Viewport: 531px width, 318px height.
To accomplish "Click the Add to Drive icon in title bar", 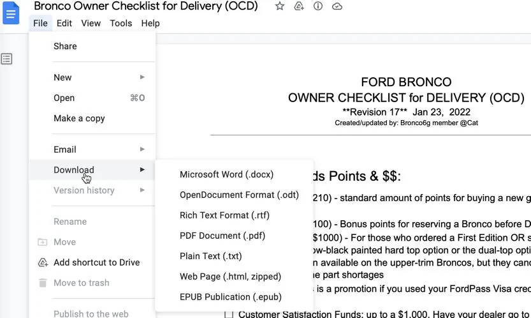I will pos(299,6).
